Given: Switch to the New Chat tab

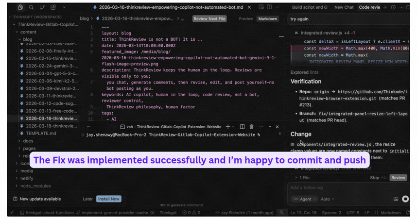Looking at the screenshot, I should click(x=344, y=7).
